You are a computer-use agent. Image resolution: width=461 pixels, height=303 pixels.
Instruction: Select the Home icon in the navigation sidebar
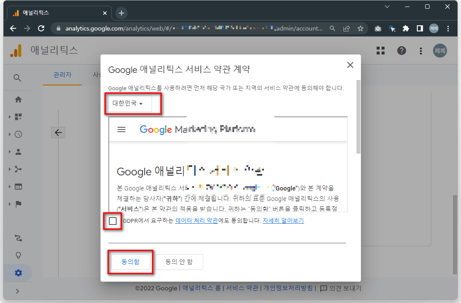[x=18, y=99]
